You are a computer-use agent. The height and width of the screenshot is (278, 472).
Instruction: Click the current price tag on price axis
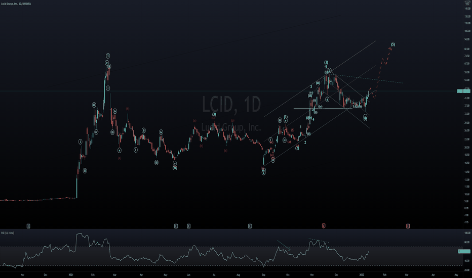pos(463,91)
